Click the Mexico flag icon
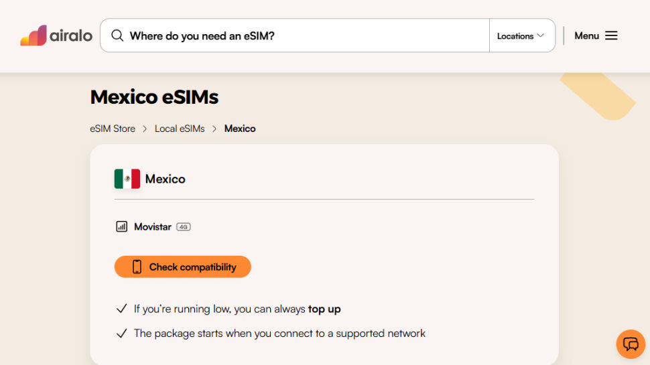This screenshot has height=365, width=650. coord(127,179)
